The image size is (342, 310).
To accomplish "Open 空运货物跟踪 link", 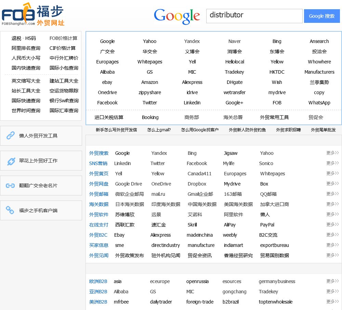I will click(64, 91).
